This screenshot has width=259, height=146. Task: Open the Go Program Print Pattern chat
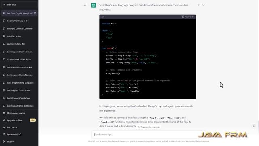[19, 90]
